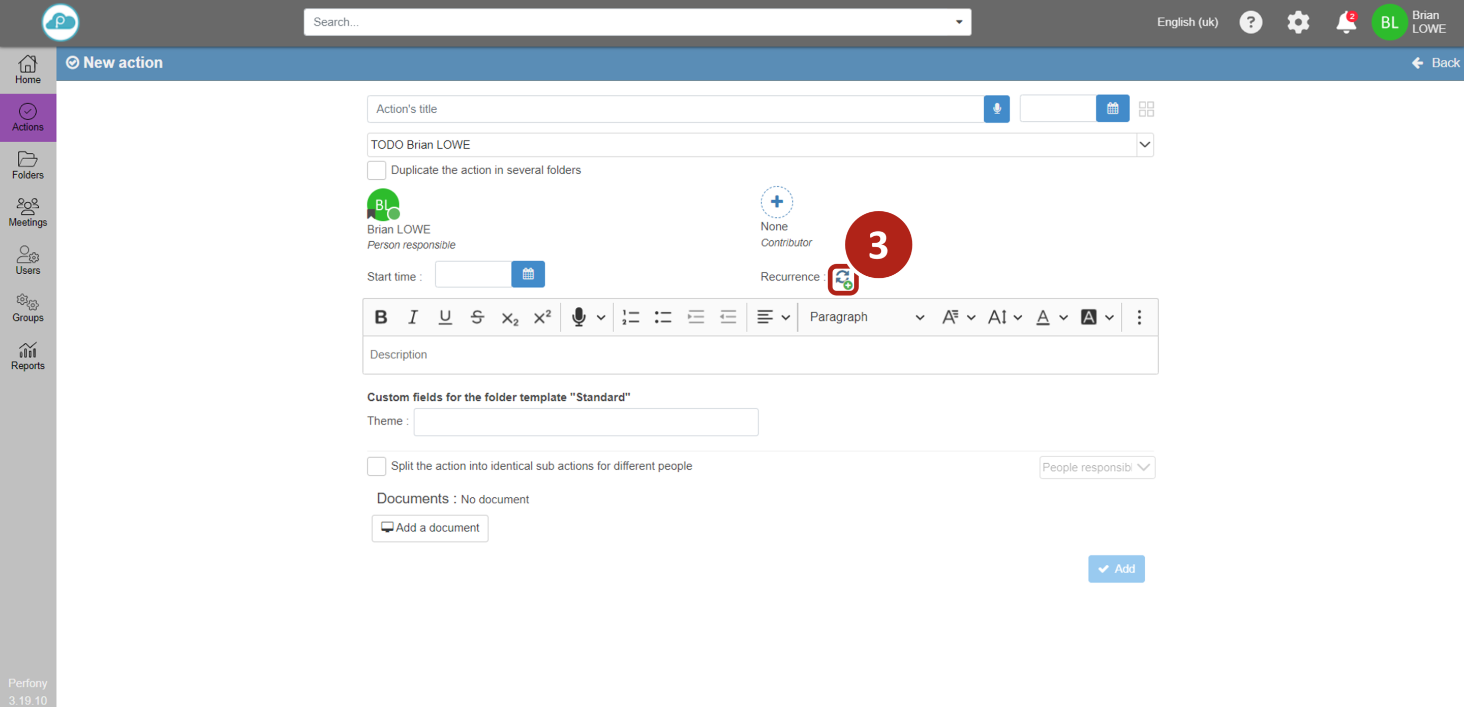Click the Add a document button
Viewport: 1464px width, 707px height.
tap(430, 528)
